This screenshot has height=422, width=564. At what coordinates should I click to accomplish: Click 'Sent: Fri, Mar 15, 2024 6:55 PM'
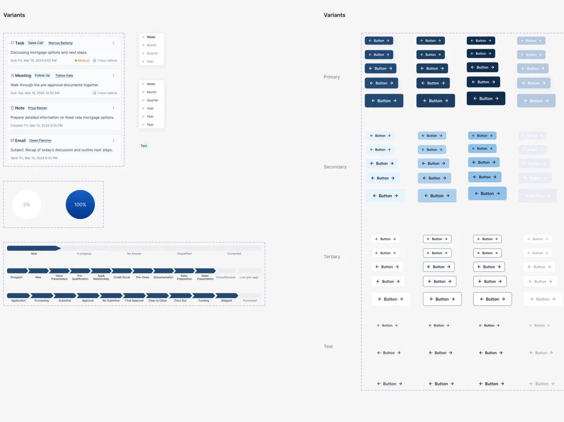[34, 158]
